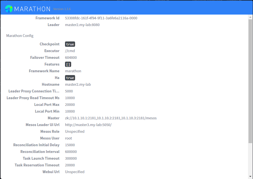The width and height of the screenshot is (253, 179).
Task: Click the Version 1.3.6 label
Action: (x=62, y=9)
